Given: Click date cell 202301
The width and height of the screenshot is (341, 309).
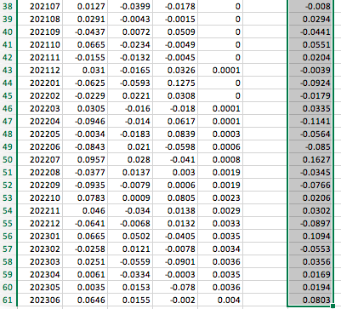Looking at the screenshot, I should click(x=40, y=236).
